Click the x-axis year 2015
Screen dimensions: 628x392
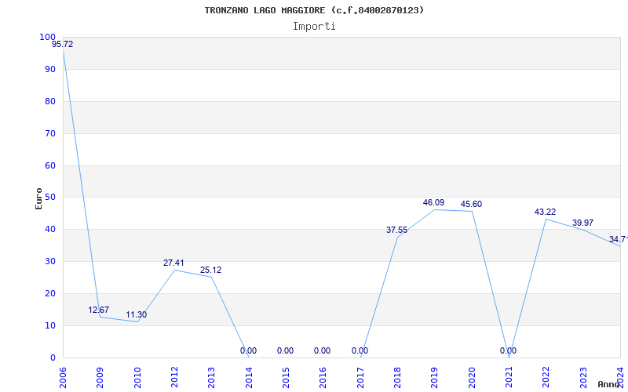pos(286,378)
